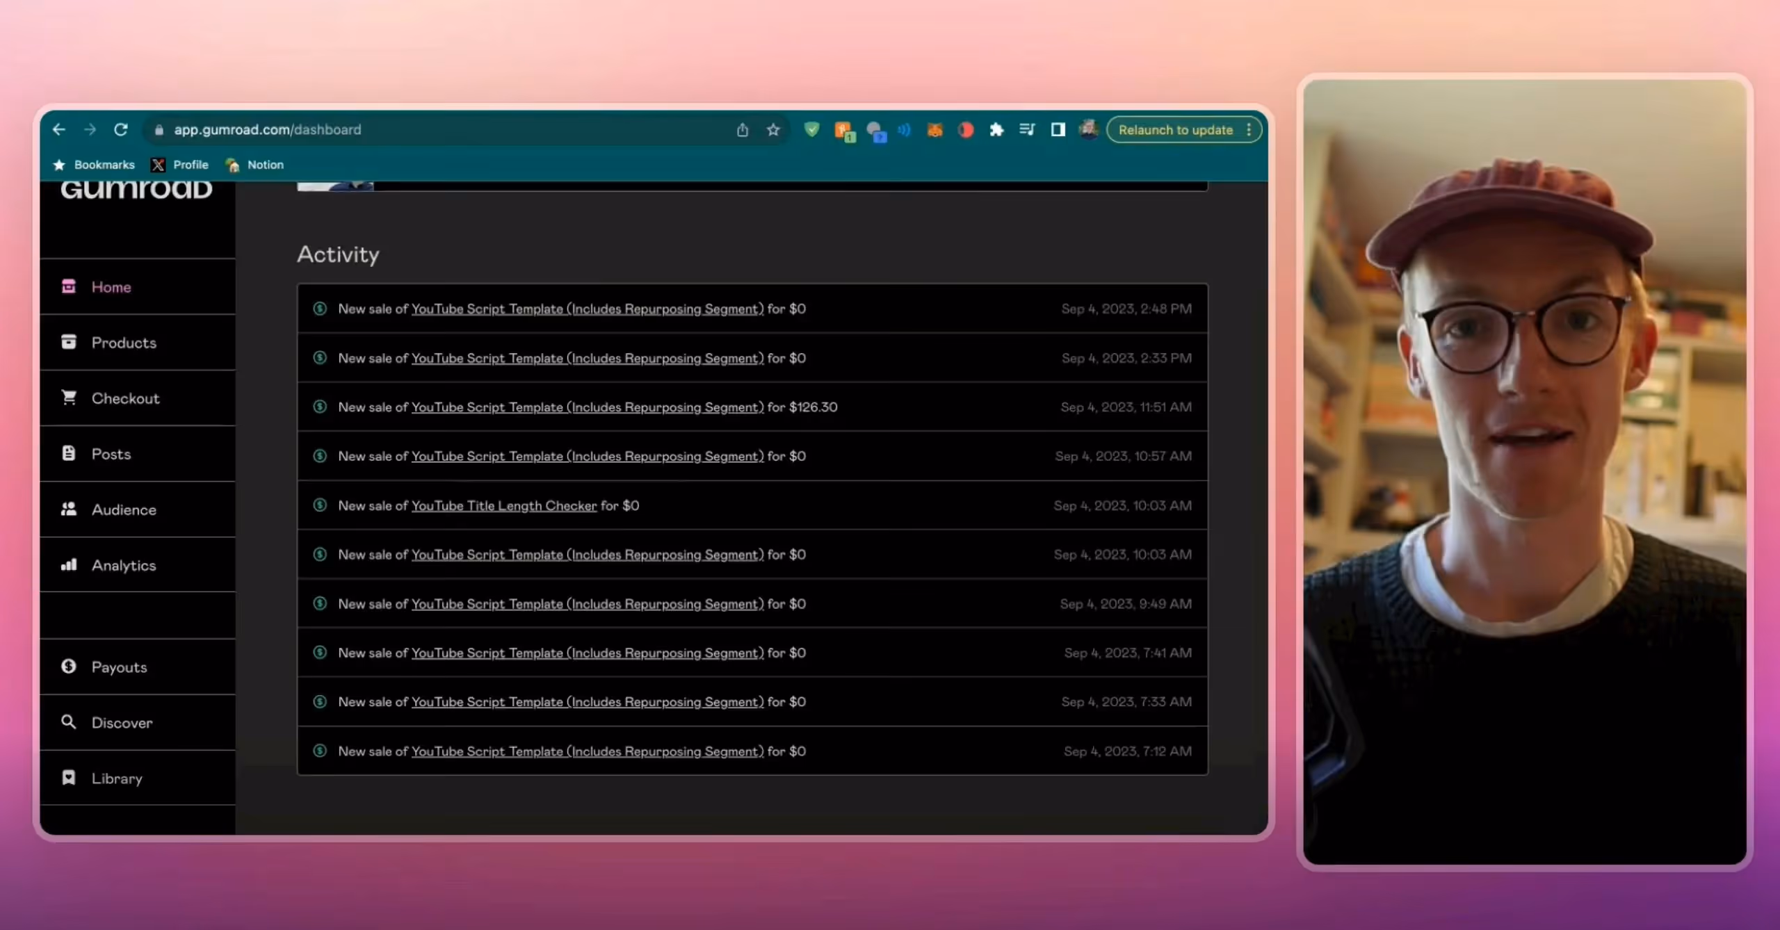Viewport: 1780px width, 930px height.
Task: Open the media controls playlist icon
Action: (x=1027, y=130)
